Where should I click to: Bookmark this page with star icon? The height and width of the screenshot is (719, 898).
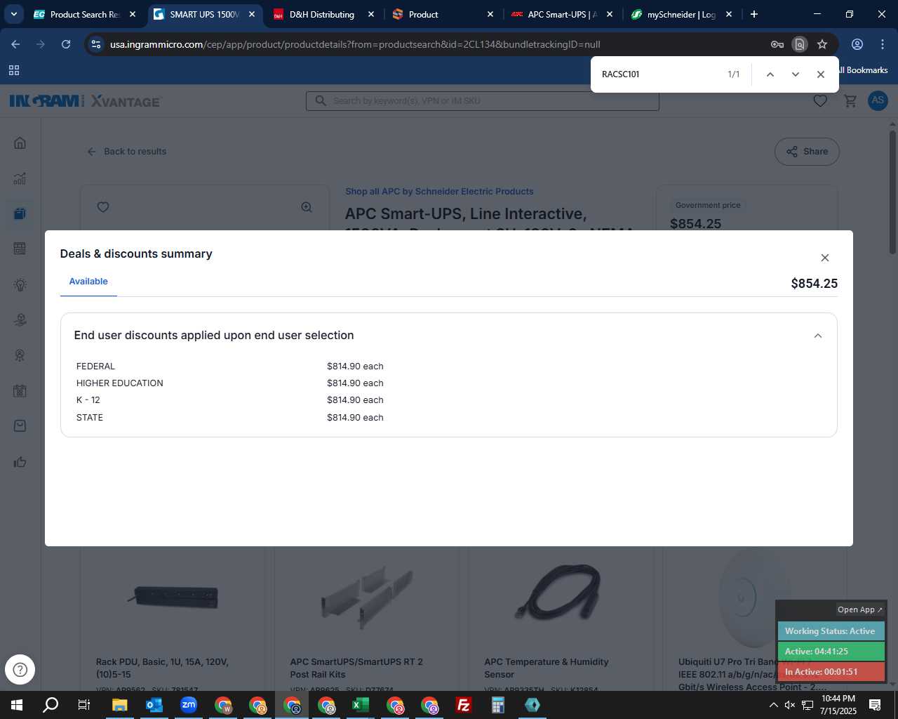[x=822, y=44]
